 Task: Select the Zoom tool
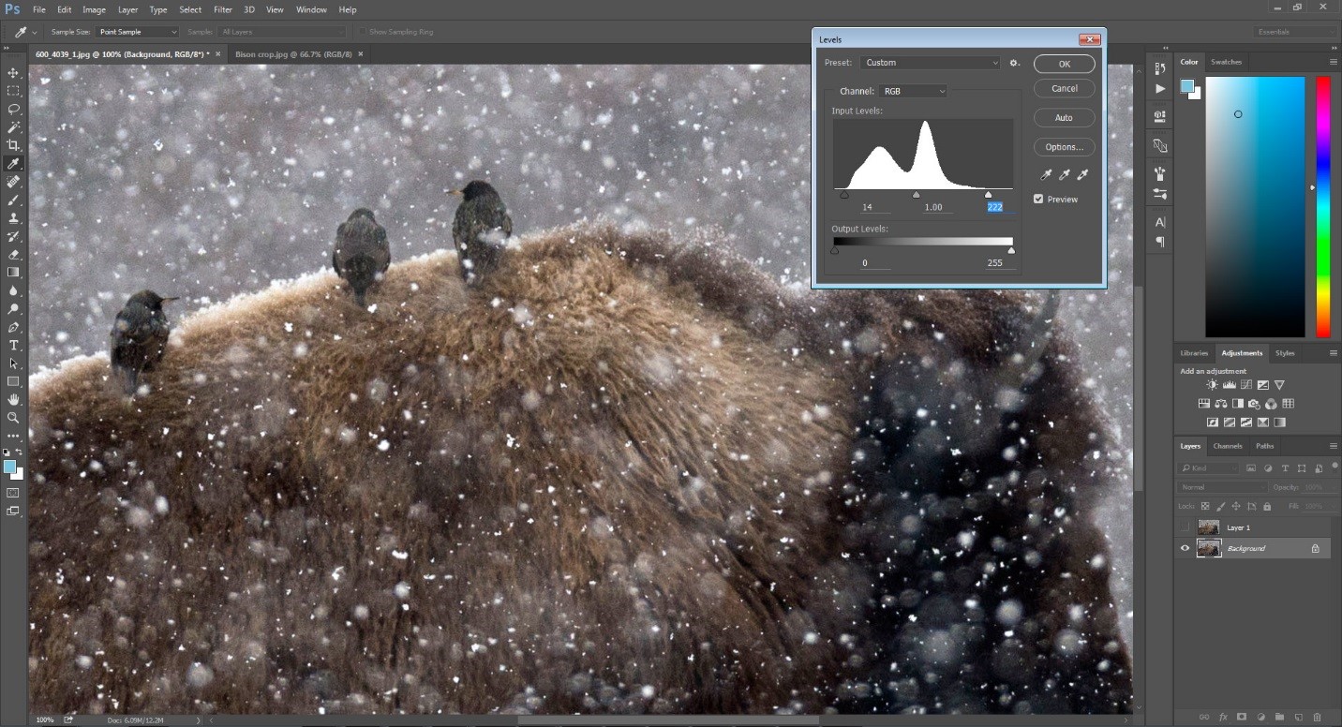pyautogui.click(x=13, y=418)
